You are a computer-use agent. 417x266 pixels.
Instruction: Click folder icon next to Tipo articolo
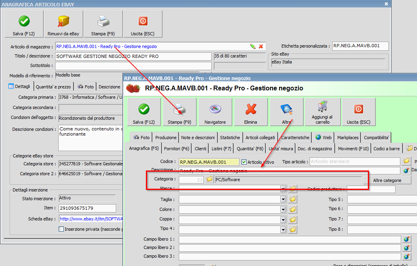pos(406,161)
